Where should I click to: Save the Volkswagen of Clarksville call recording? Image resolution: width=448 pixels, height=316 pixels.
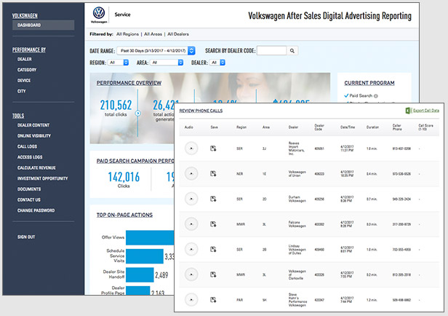click(x=213, y=274)
